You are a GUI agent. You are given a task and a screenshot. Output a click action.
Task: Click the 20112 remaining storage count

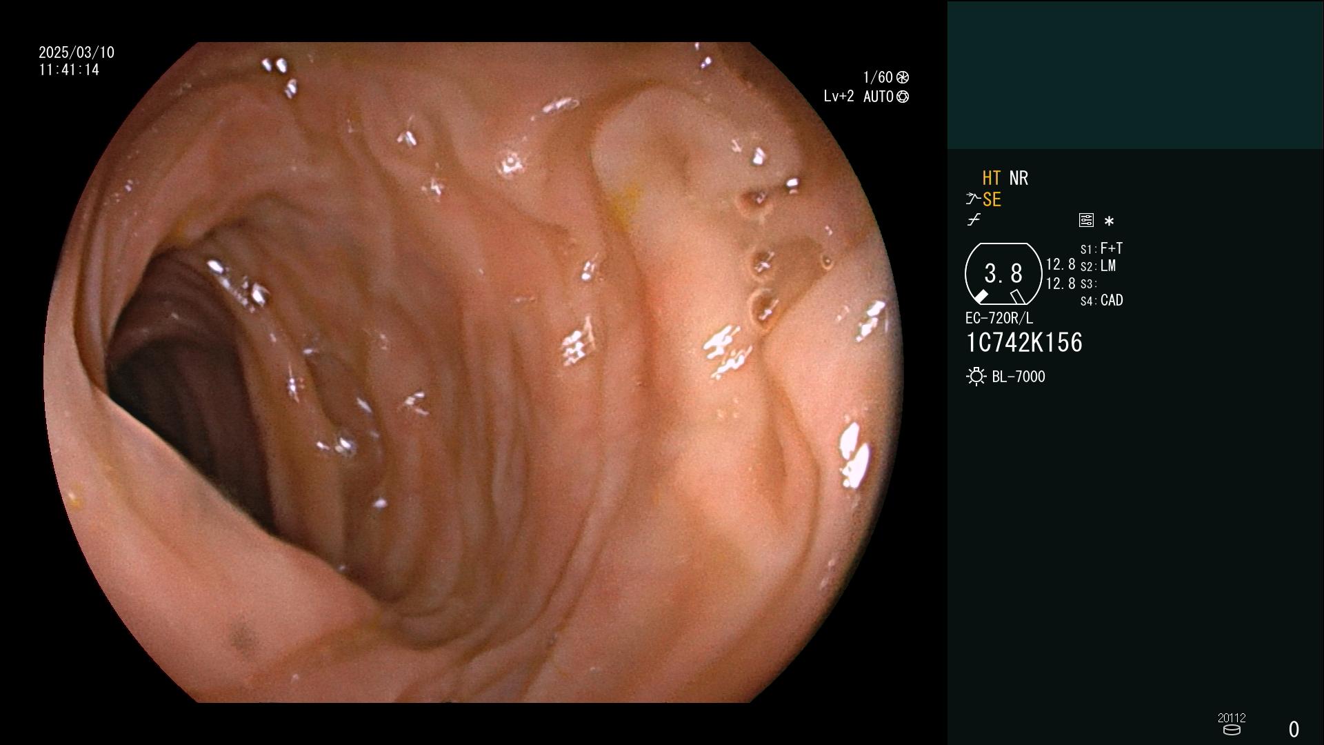[x=1232, y=718]
